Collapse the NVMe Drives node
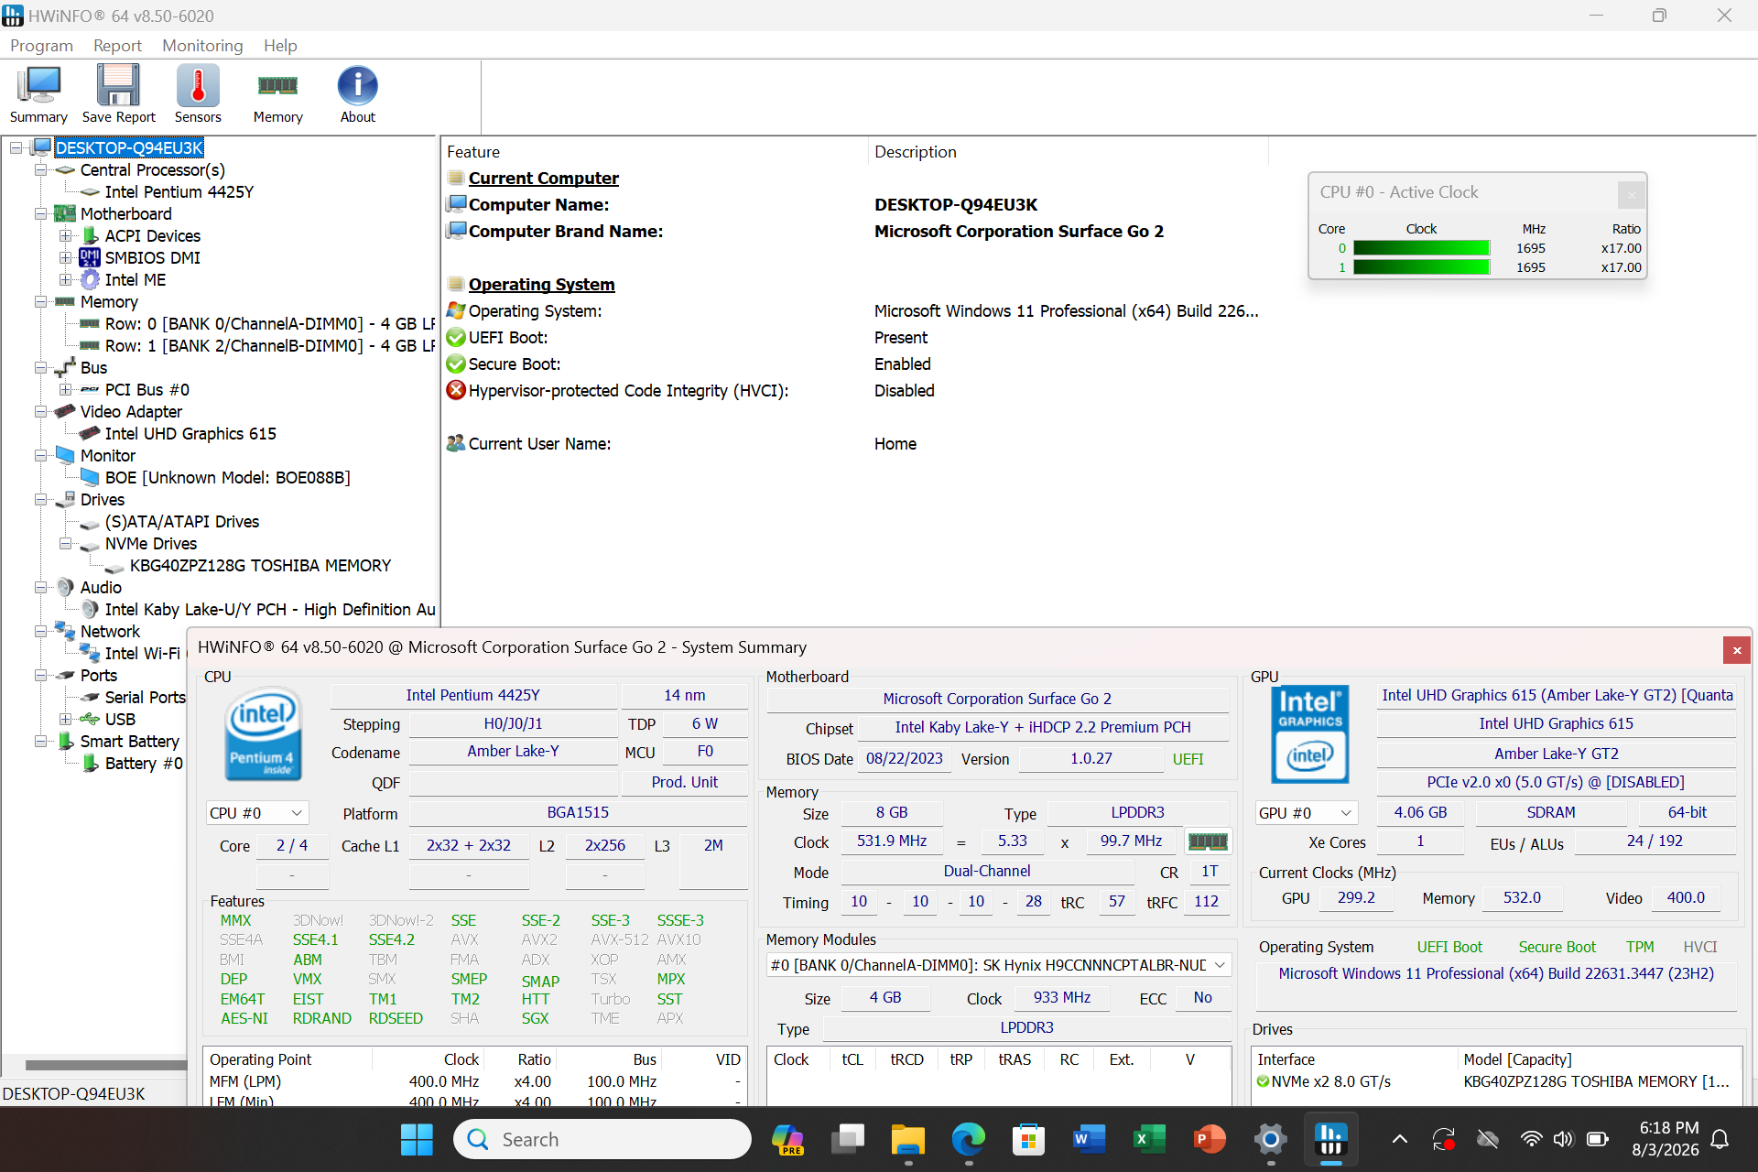The image size is (1758, 1172). (x=65, y=544)
